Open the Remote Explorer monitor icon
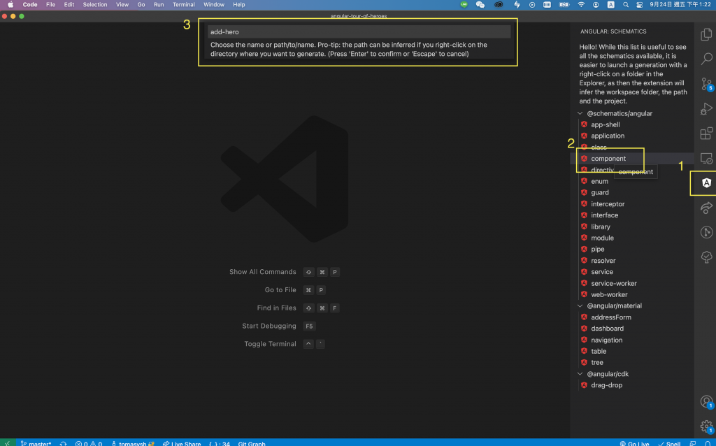 [706, 158]
